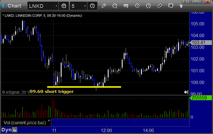213x134 pixels.
Task: Open the pop-out window options dropdown
Action: pos(191,2)
